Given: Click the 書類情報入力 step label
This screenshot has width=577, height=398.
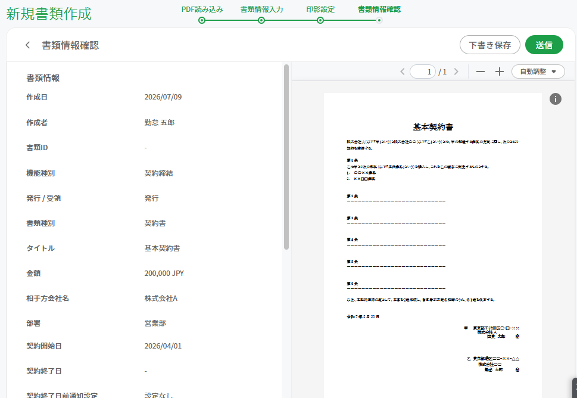Looking at the screenshot, I should [x=261, y=10].
